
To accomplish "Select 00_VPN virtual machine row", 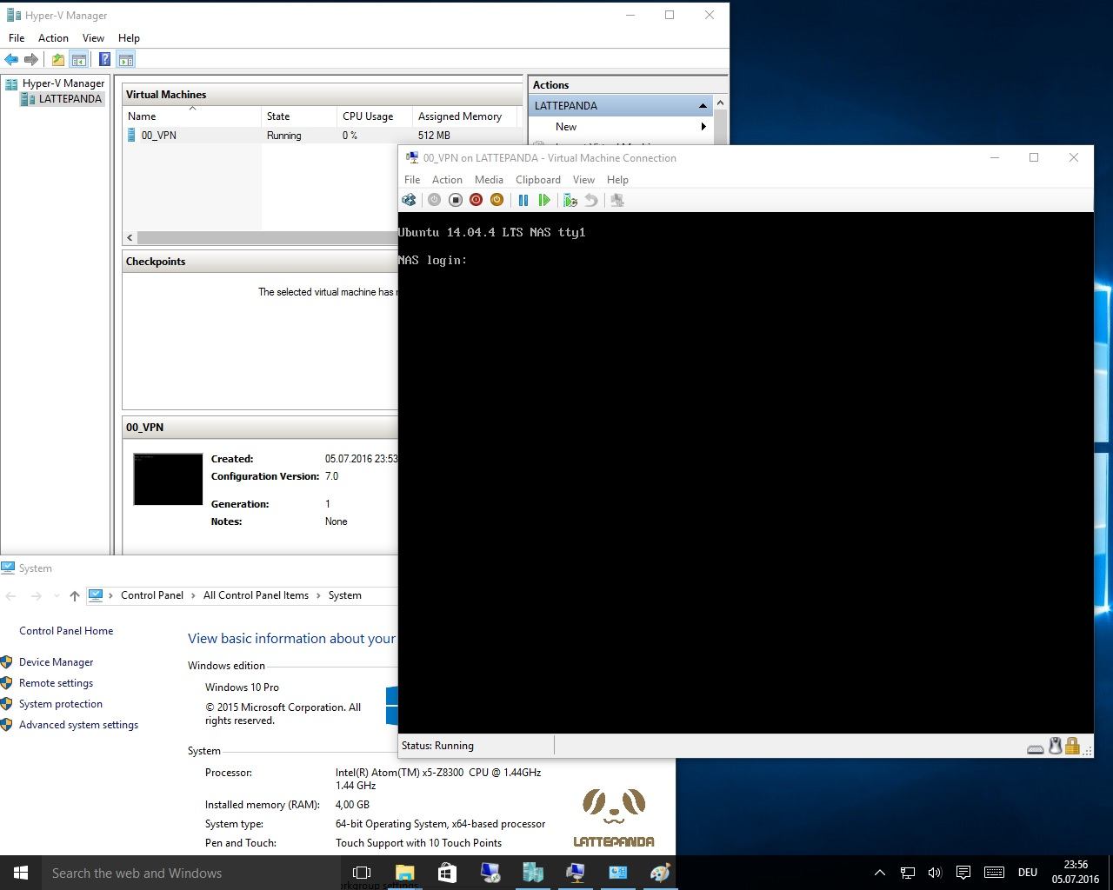I will pos(322,136).
